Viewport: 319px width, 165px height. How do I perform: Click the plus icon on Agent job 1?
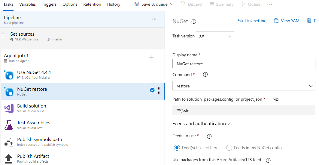point(151,57)
